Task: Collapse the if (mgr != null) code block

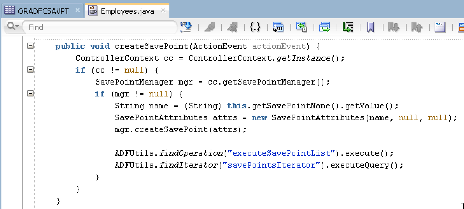Action: [x=30, y=93]
